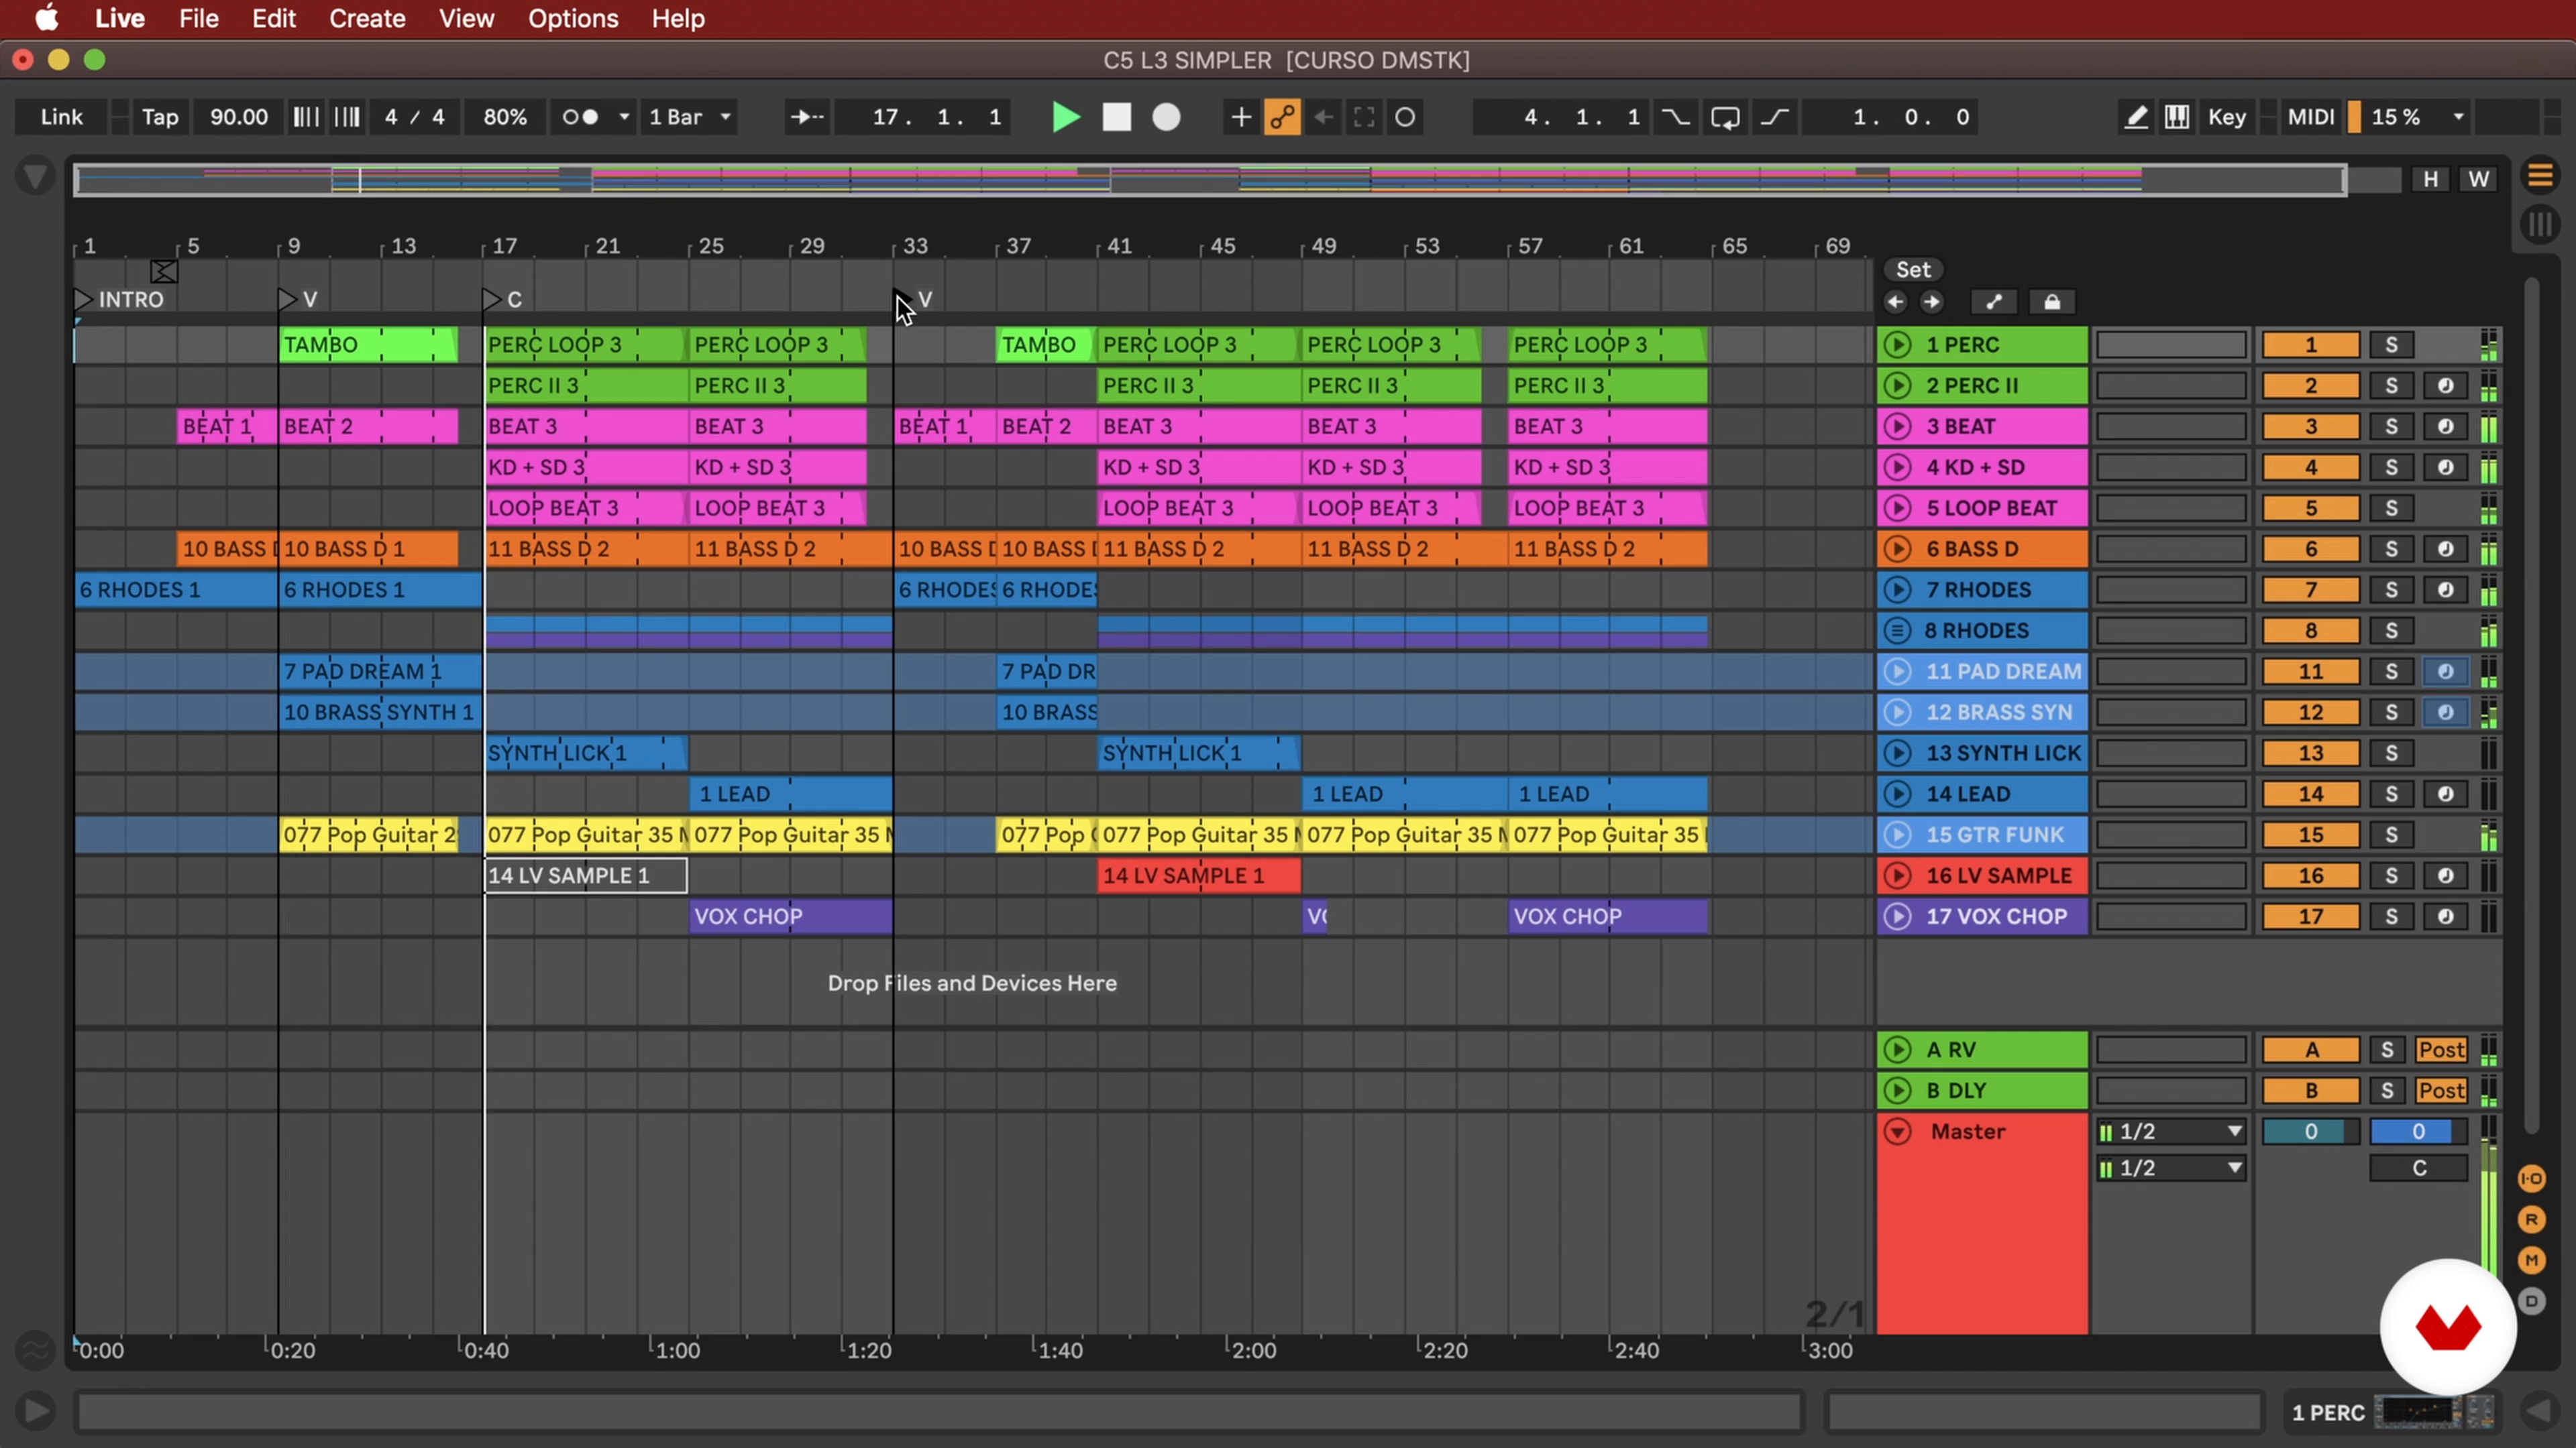
Task: Toggle Post button on A RV
Action: 2441,1049
